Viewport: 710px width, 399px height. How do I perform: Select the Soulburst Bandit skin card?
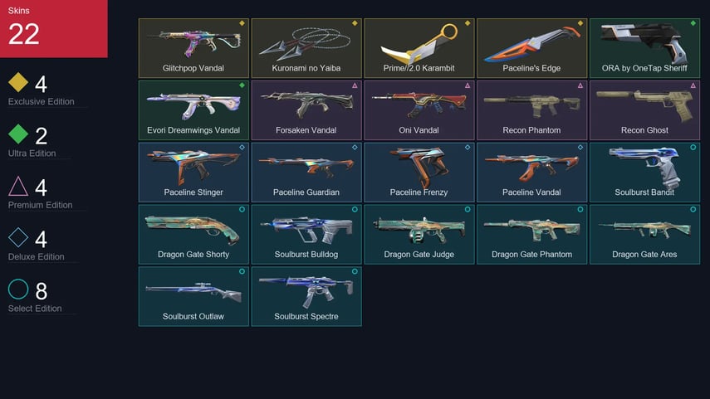tap(644, 172)
